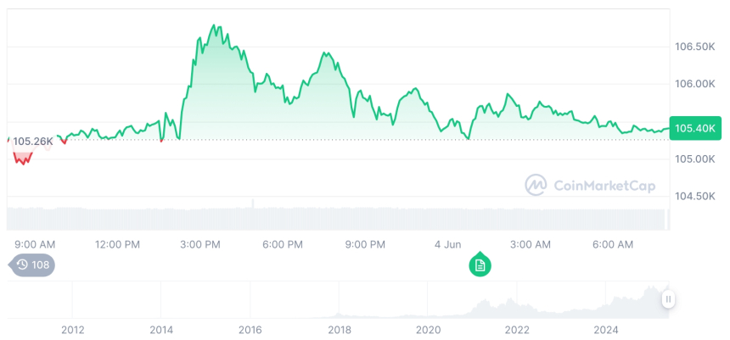Jump to 2024 in overview timeline

pyautogui.click(x=606, y=330)
